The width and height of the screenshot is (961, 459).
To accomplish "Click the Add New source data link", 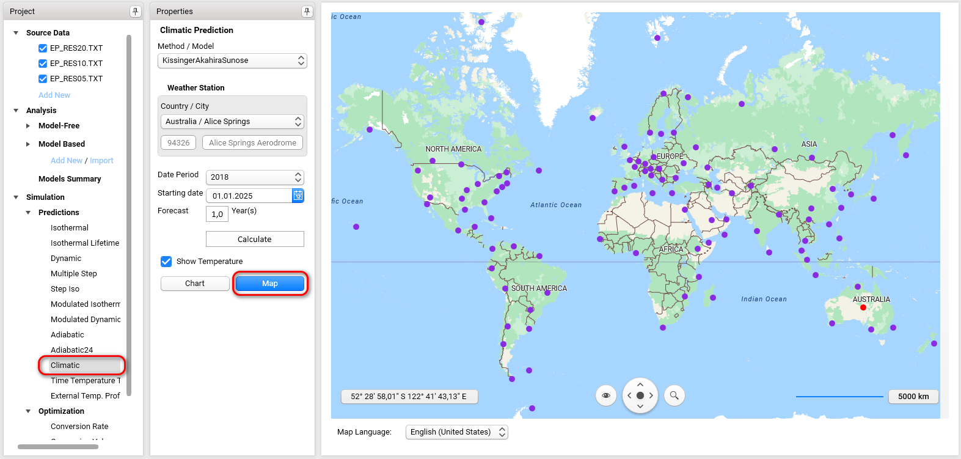I will click(54, 95).
